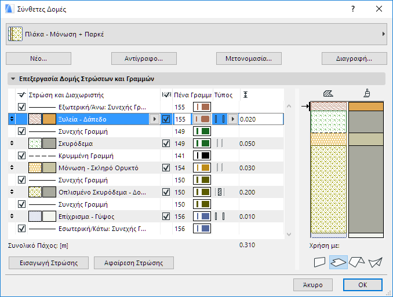Viewport: 393px width, 297px height.
Task: Click pen color swatch for Ξυλεία - Δάπεδο pen 155
Action: 202,119
